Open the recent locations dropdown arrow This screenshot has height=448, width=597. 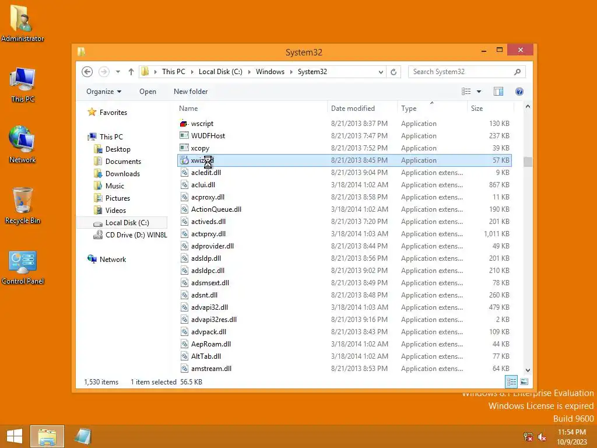pos(118,72)
